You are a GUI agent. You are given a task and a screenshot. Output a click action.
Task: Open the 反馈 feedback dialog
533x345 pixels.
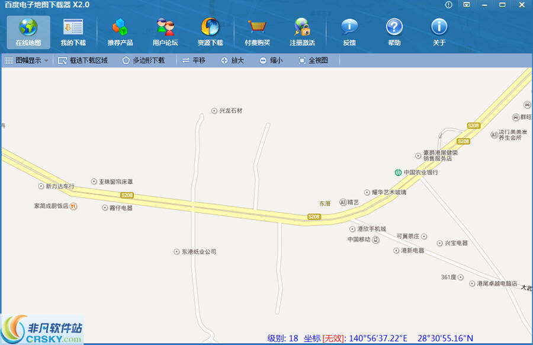click(349, 33)
